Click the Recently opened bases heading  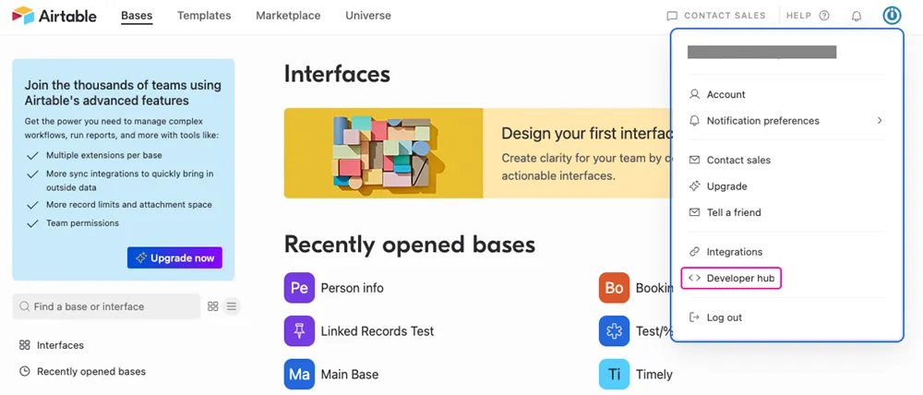410,245
